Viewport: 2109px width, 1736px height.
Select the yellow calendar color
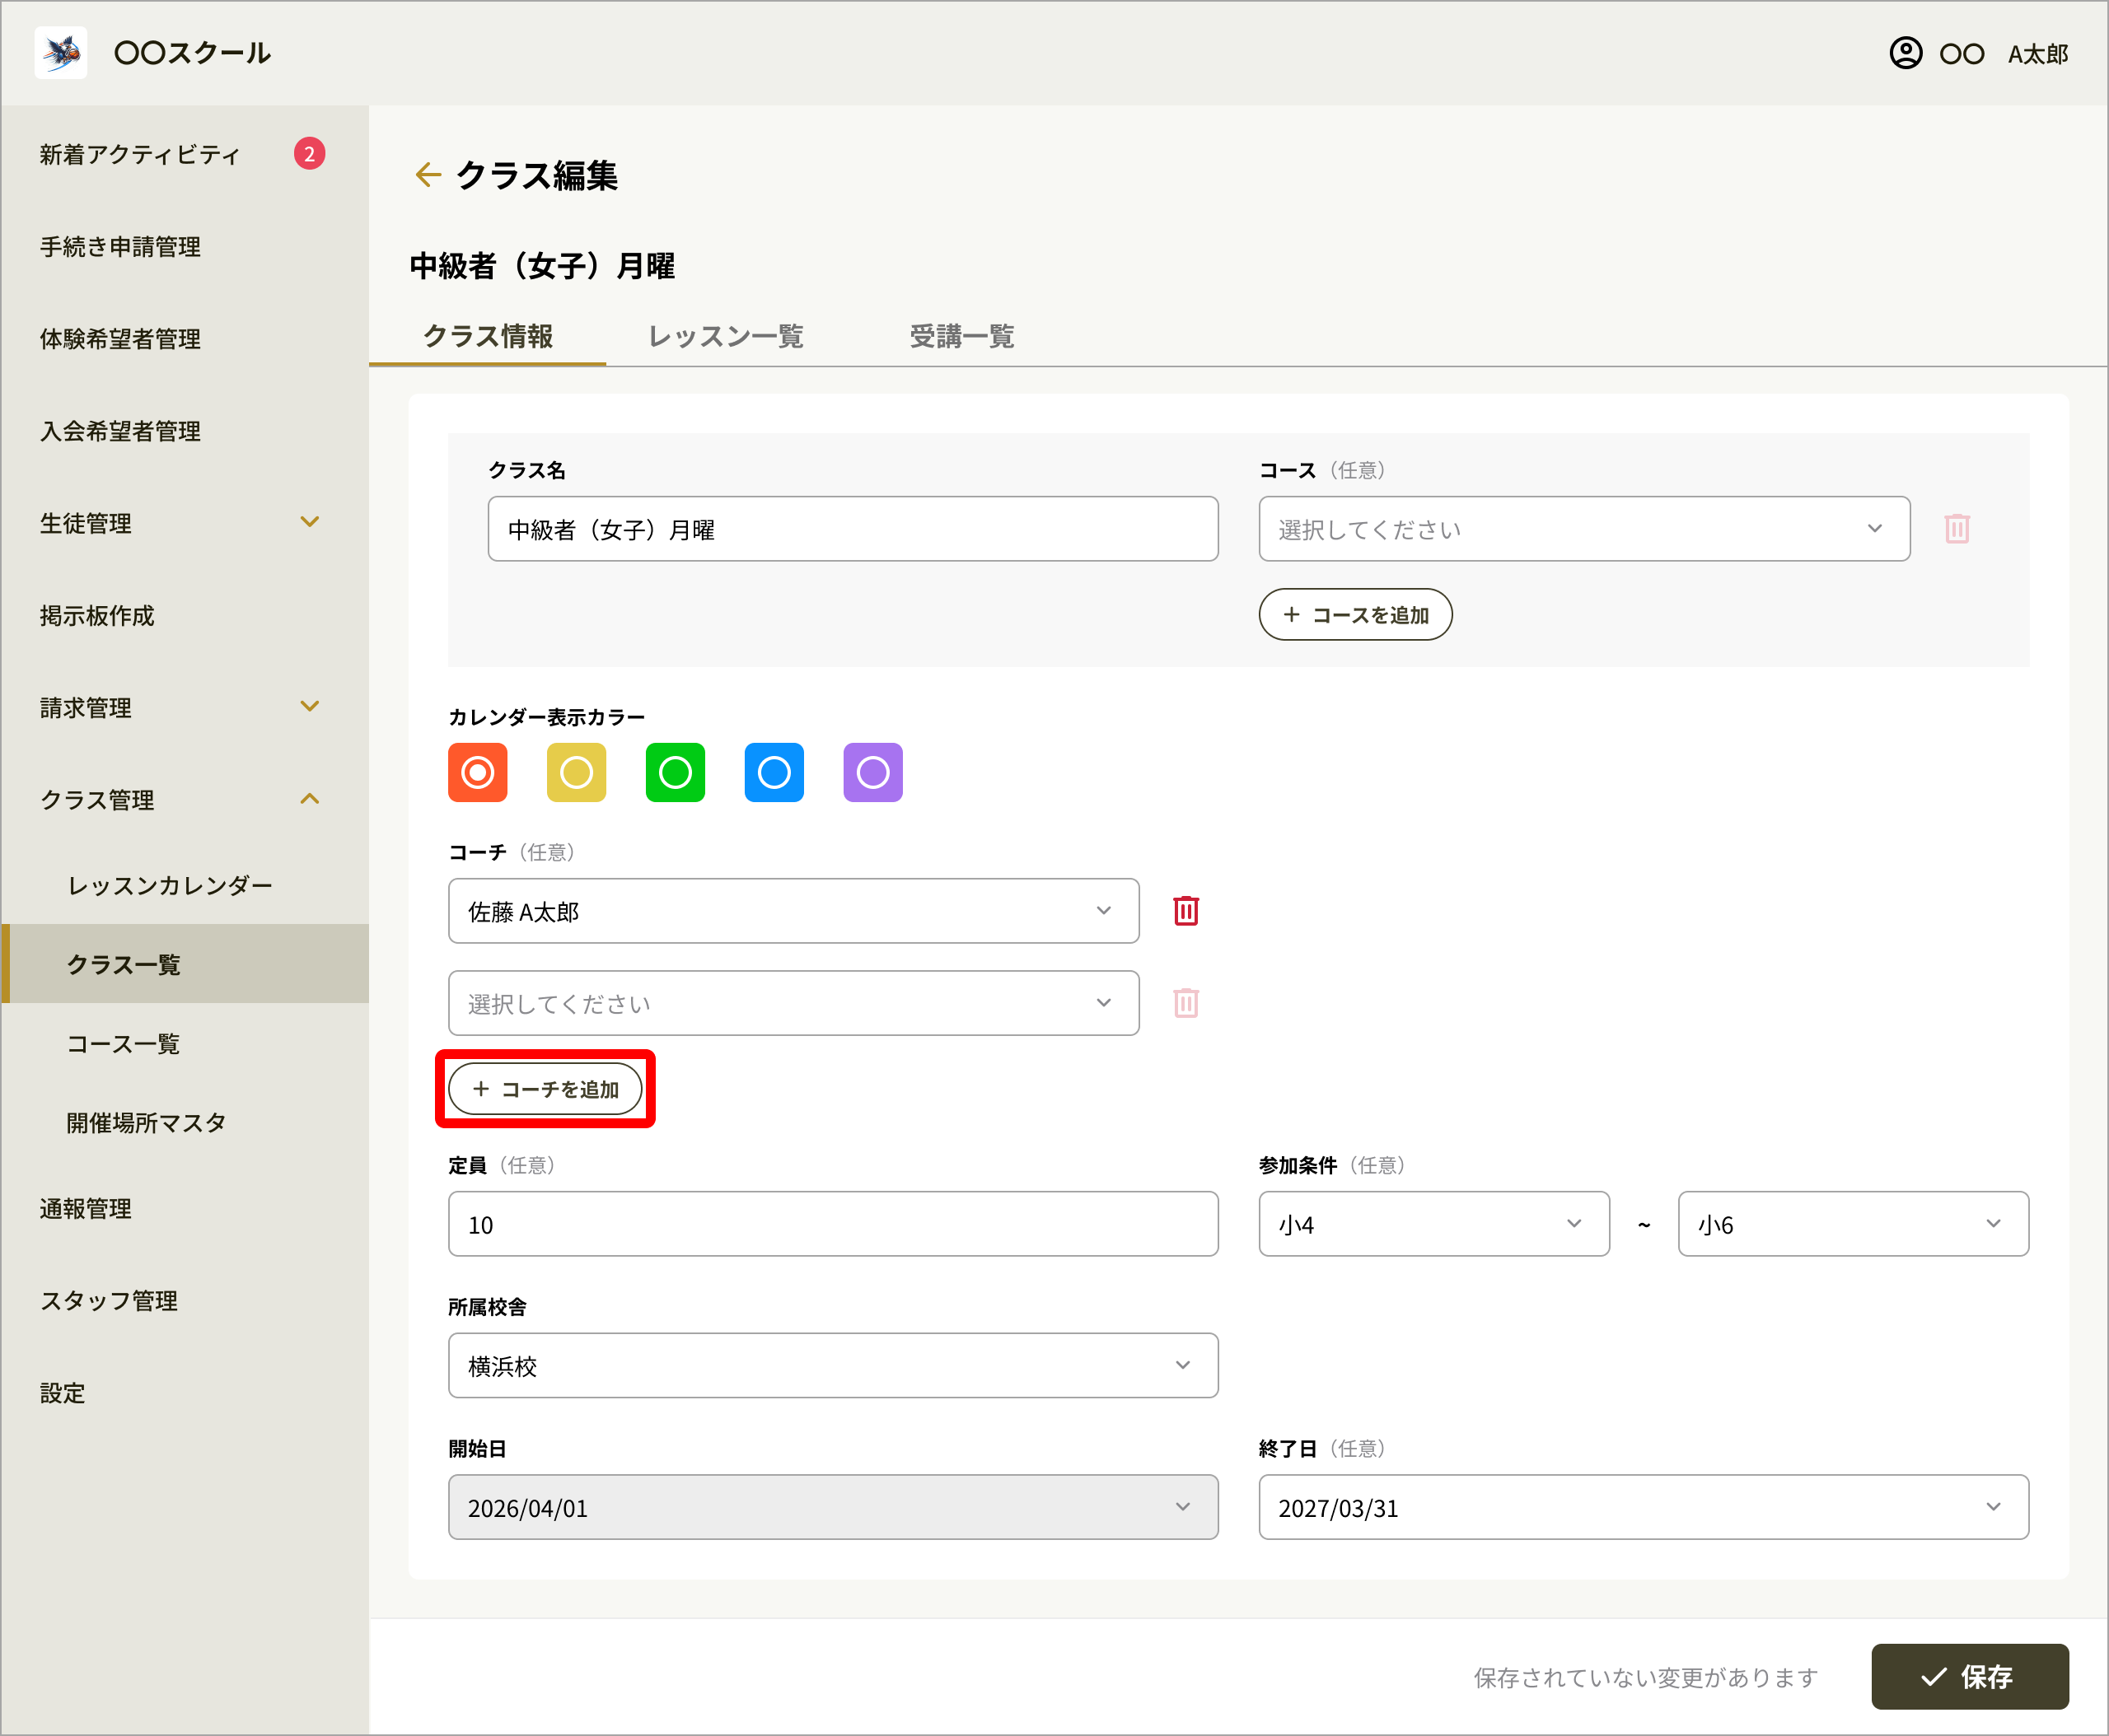pyautogui.click(x=577, y=772)
